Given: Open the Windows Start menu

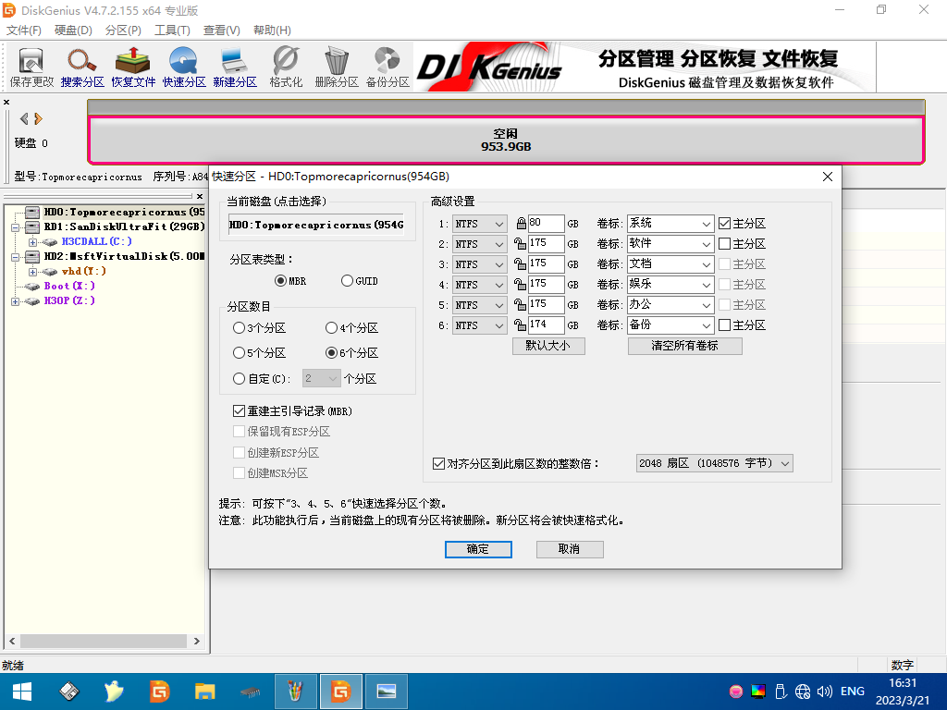Looking at the screenshot, I should (22, 692).
